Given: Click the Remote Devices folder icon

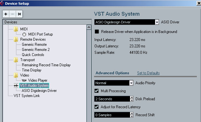Looking at the screenshot, I should click(x=16, y=39).
